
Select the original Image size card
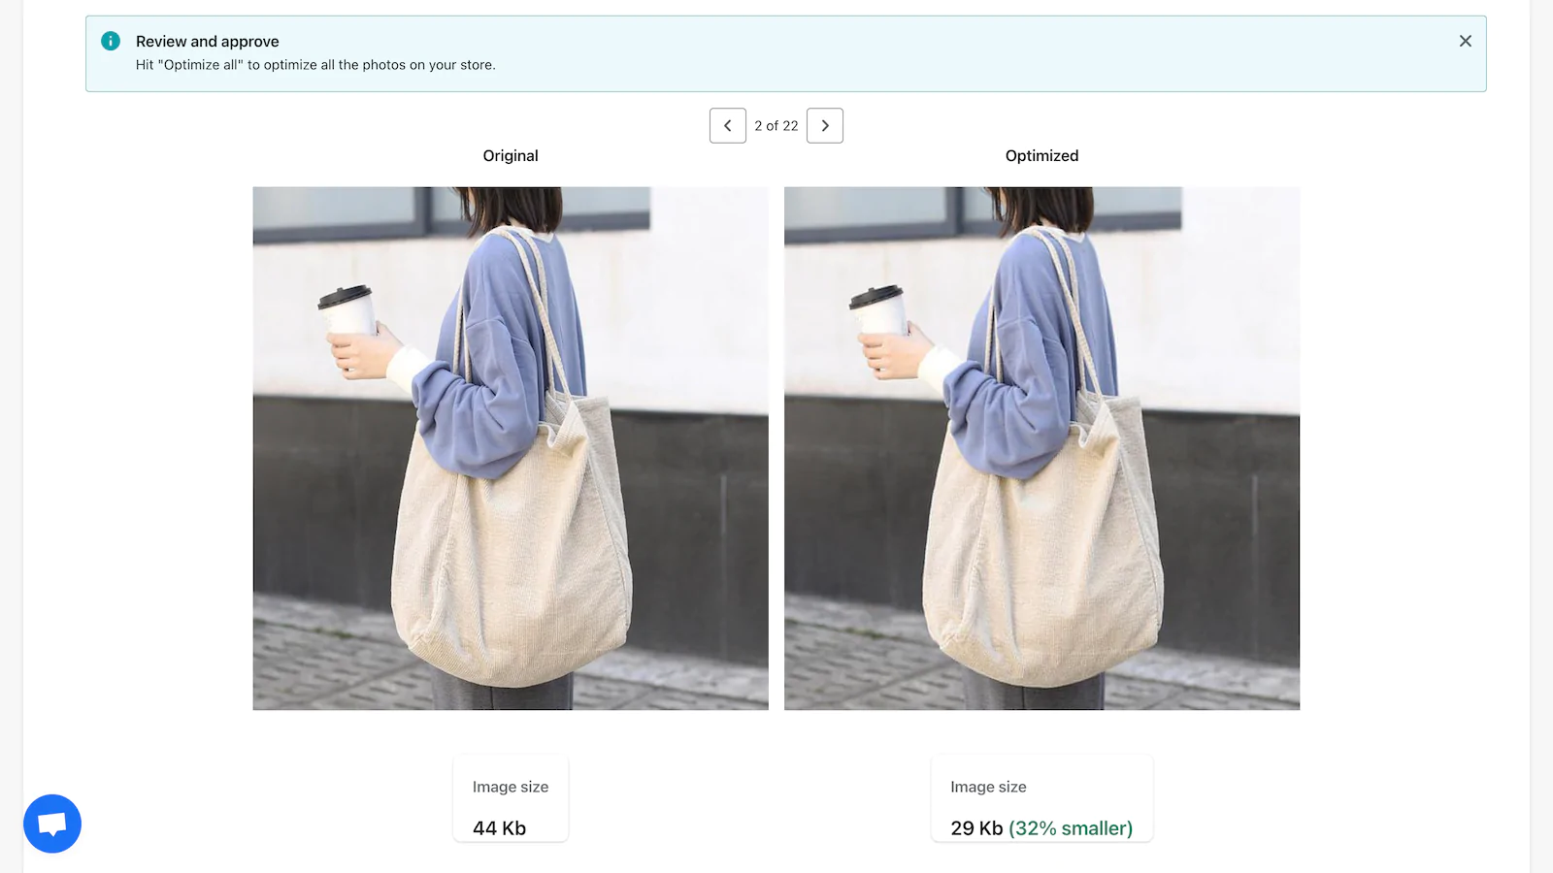tap(511, 798)
